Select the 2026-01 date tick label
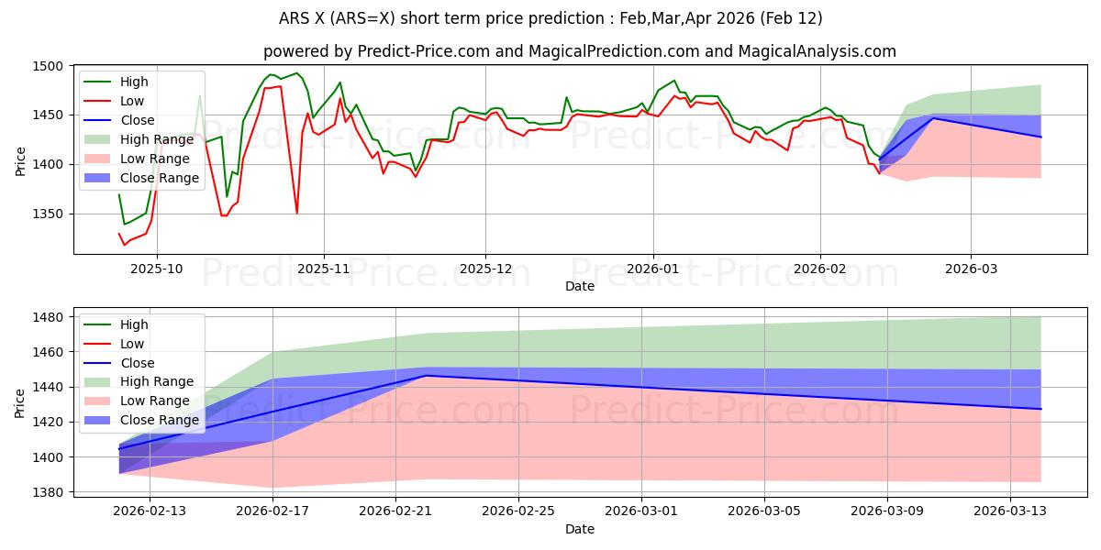The width and height of the screenshot is (1101, 550). [653, 269]
